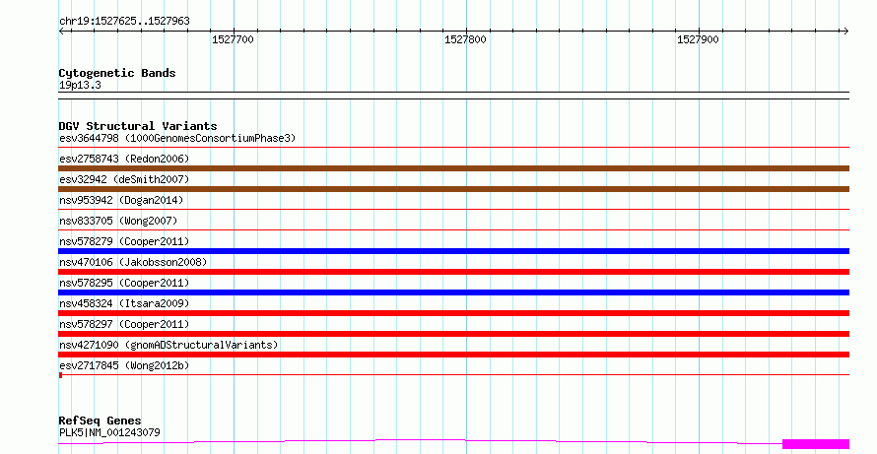Click the chr19:1527625..1527963 coordinate label
Viewport: 877px width, 454px height.
124,21
